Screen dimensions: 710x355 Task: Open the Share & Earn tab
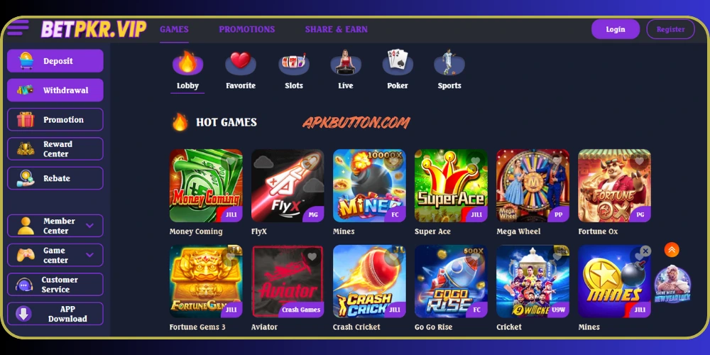point(337,29)
